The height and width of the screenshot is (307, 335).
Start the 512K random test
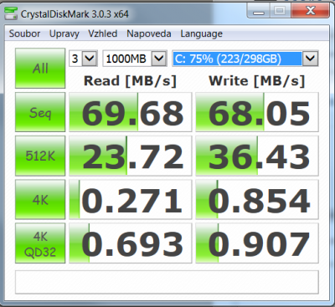(40, 156)
